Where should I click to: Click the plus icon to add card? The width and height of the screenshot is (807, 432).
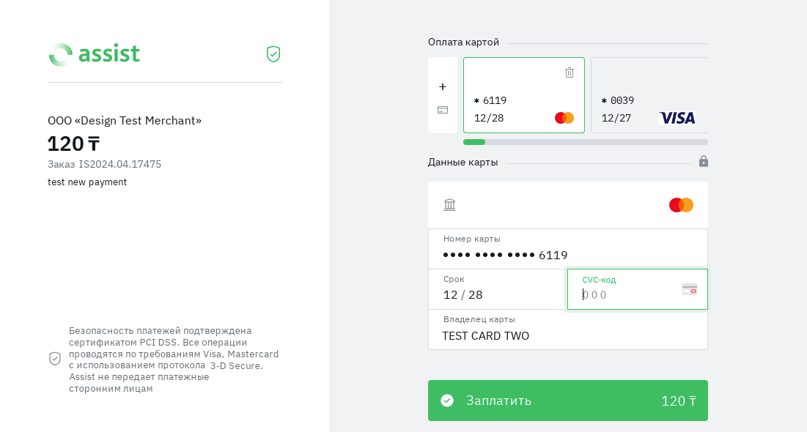coord(443,86)
